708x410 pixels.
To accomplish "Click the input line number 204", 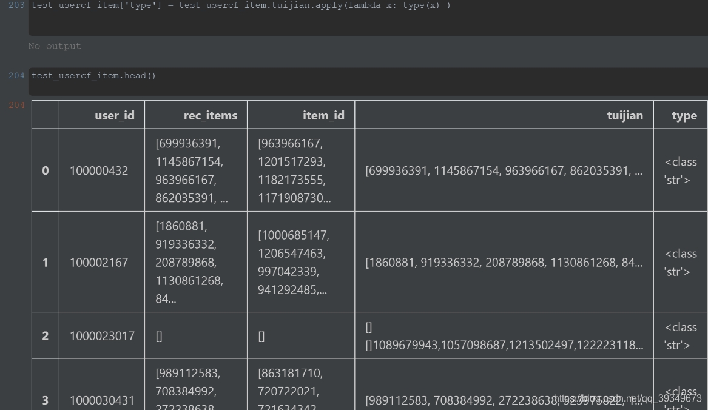I will coord(16,75).
